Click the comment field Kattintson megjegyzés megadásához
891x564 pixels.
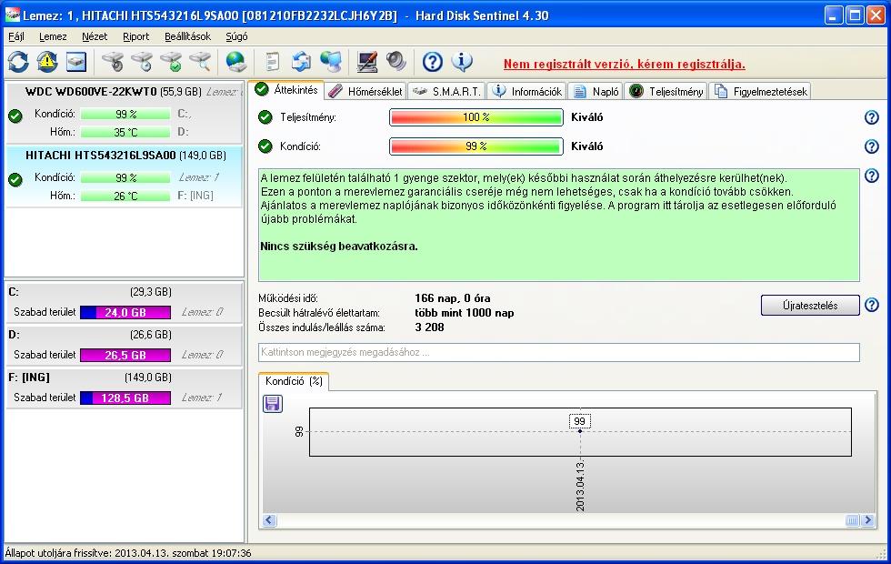(x=558, y=352)
